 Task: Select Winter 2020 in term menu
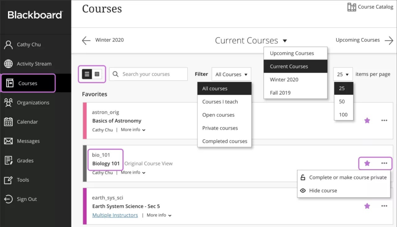295,79
